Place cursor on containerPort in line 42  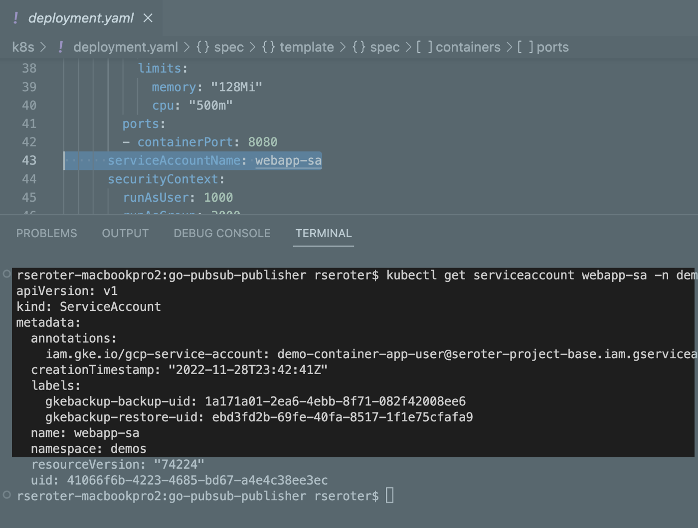[x=185, y=142]
